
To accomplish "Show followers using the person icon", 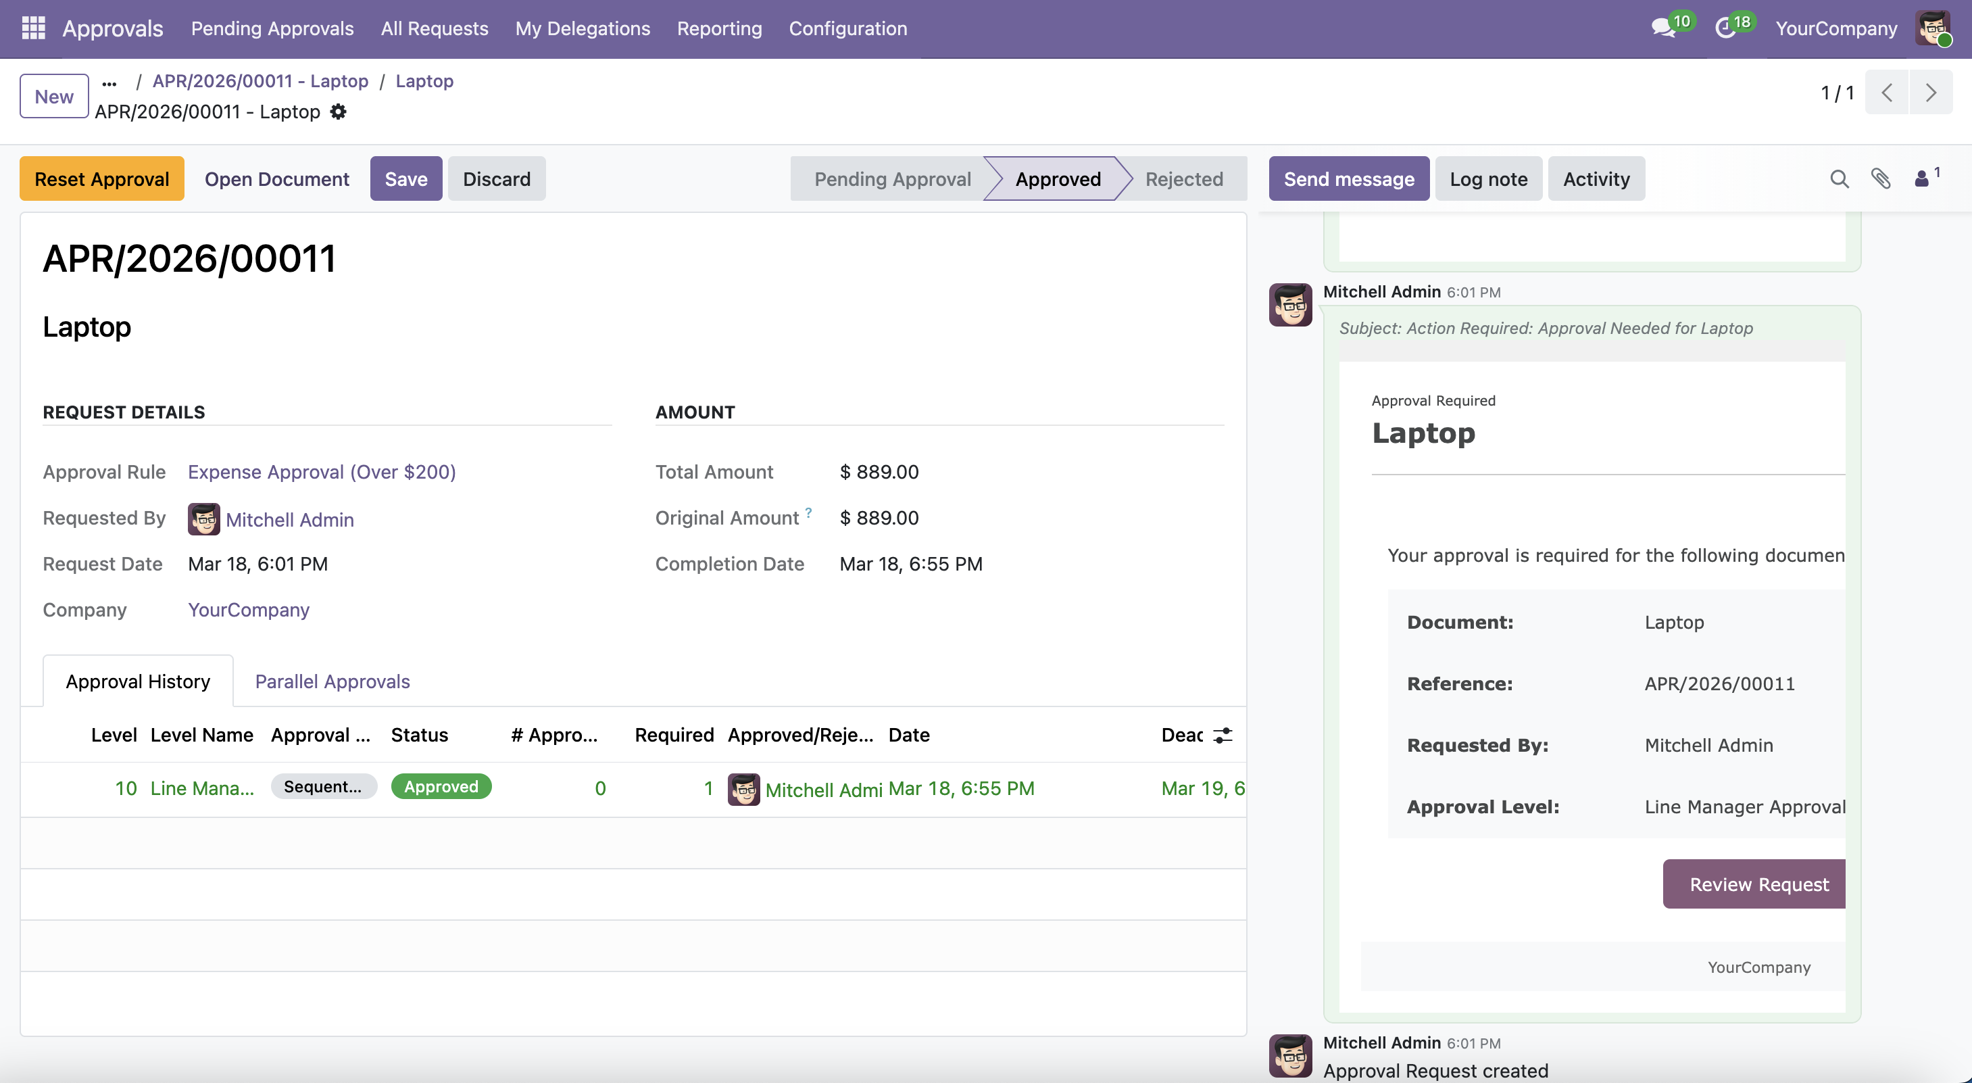I will pyautogui.click(x=1922, y=178).
